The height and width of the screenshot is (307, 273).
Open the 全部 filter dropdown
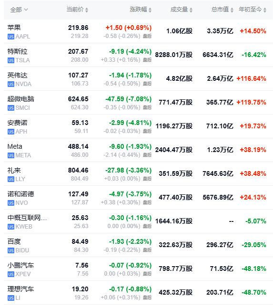coord(19,10)
